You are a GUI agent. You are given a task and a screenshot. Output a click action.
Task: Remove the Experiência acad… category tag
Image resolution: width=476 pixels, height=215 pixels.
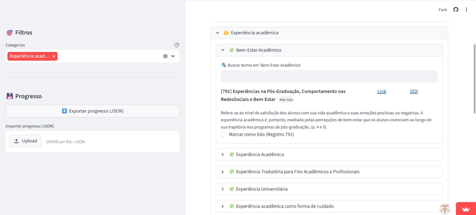click(54, 56)
